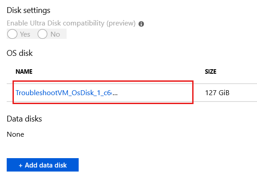
Task: Click the Data disks section heading
Action: [x=24, y=119]
